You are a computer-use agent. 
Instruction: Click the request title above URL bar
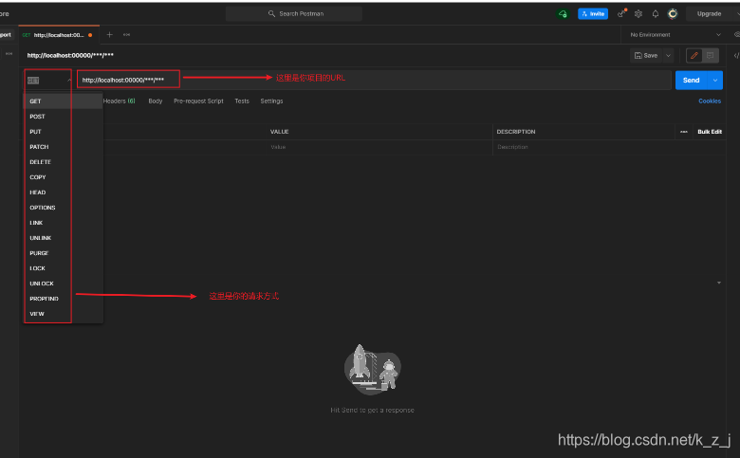70,55
